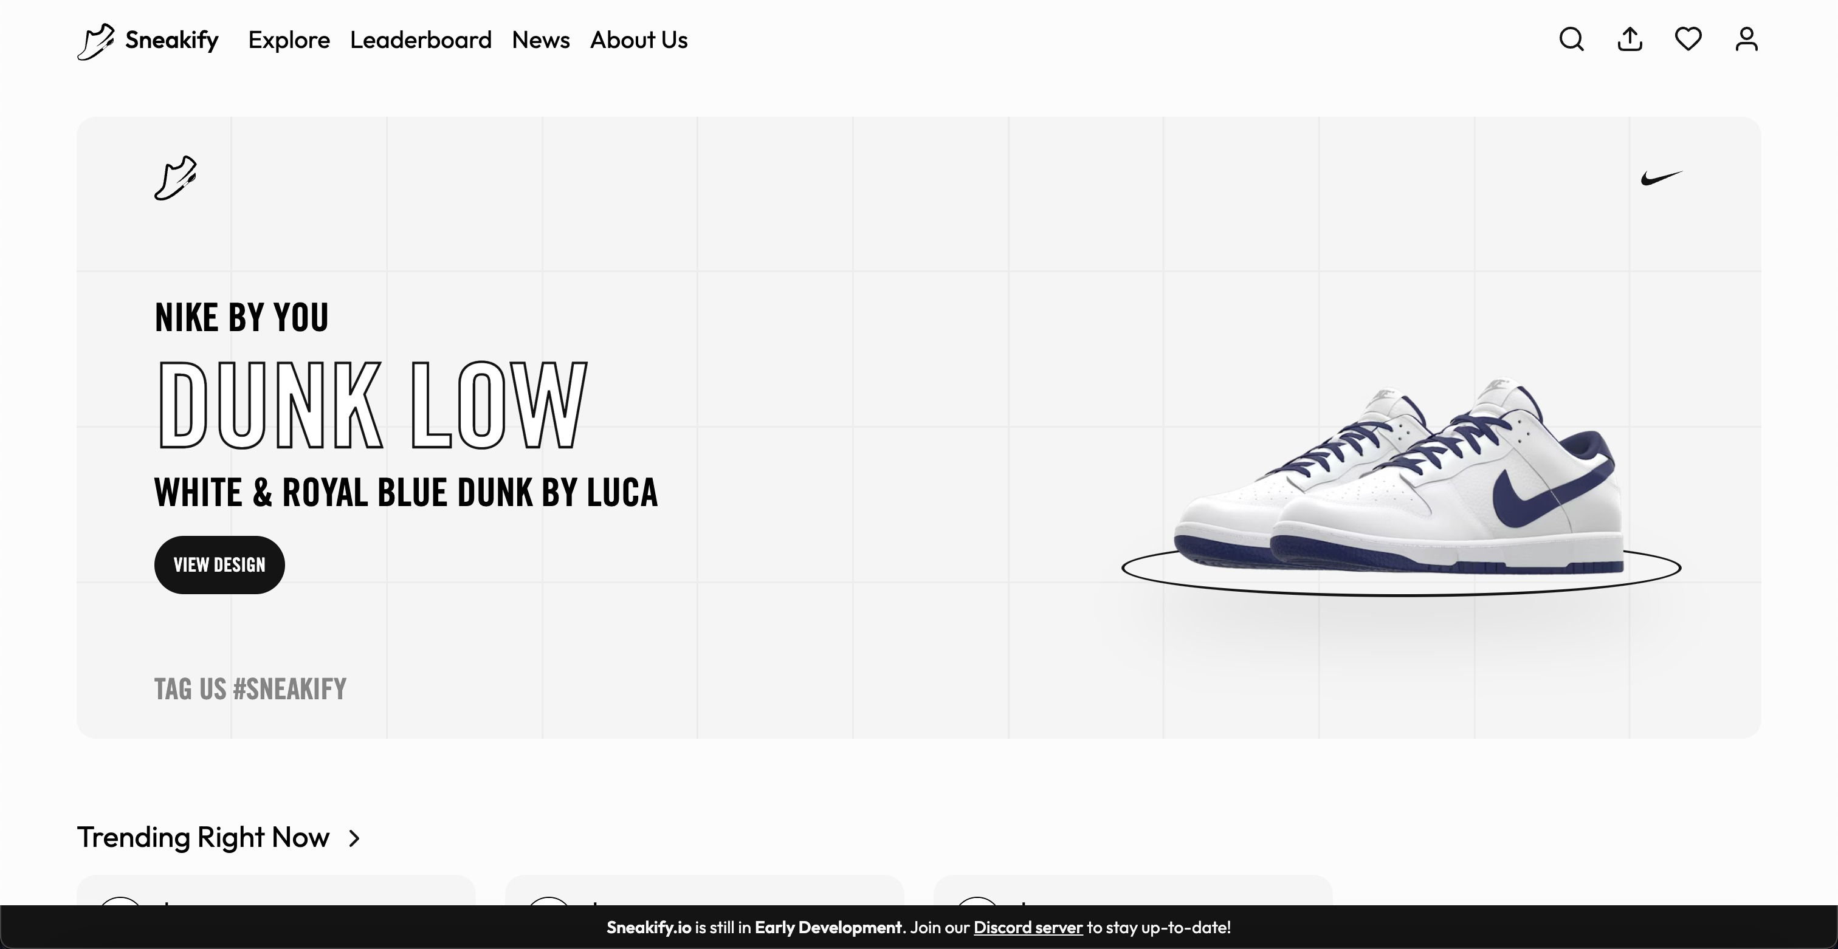
Task: Open the search magnifier icon
Action: (1571, 39)
